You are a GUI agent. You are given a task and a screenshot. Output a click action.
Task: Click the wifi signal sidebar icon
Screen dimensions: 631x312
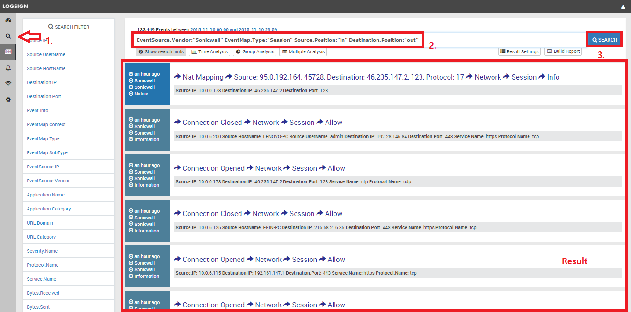[8, 84]
